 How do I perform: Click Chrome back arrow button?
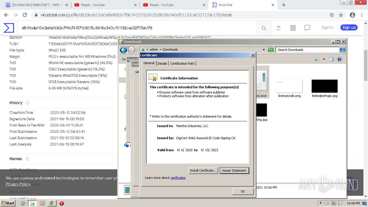(x=6, y=15)
